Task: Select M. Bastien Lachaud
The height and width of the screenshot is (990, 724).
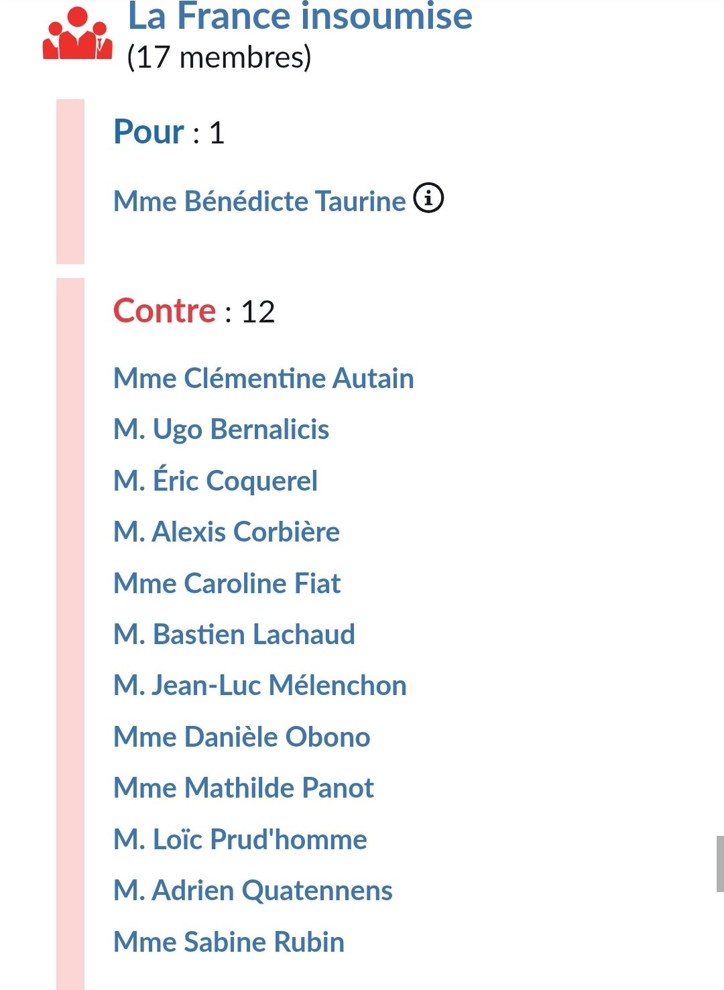Action: pyautogui.click(x=234, y=634)
